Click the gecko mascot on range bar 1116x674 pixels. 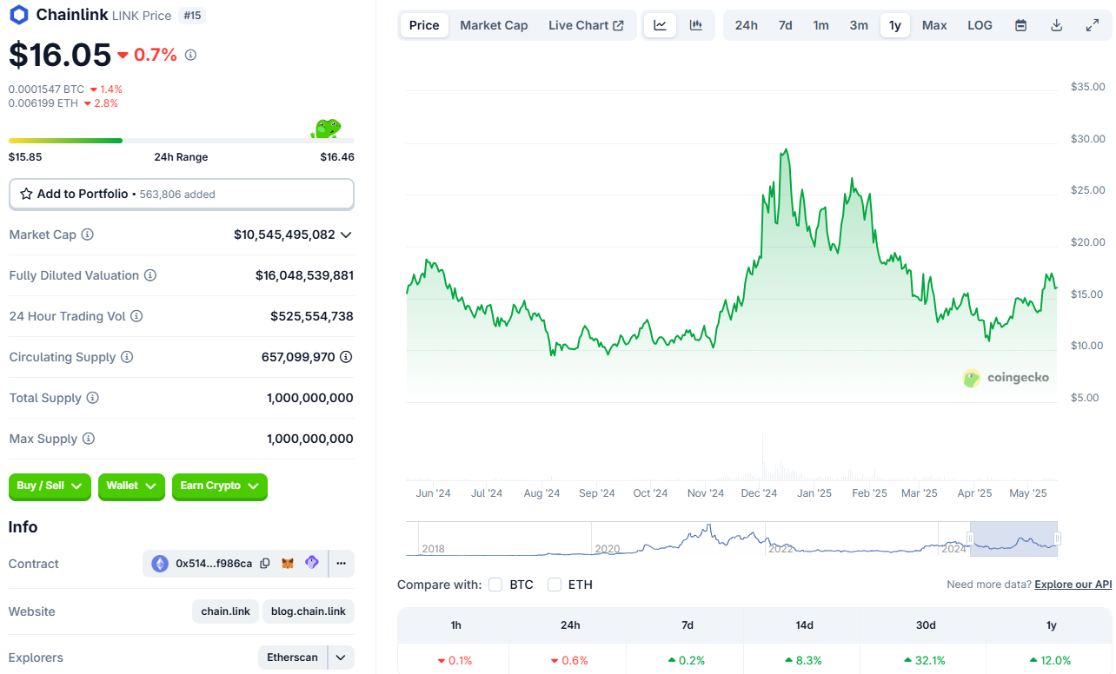click(x=326, y=129)
